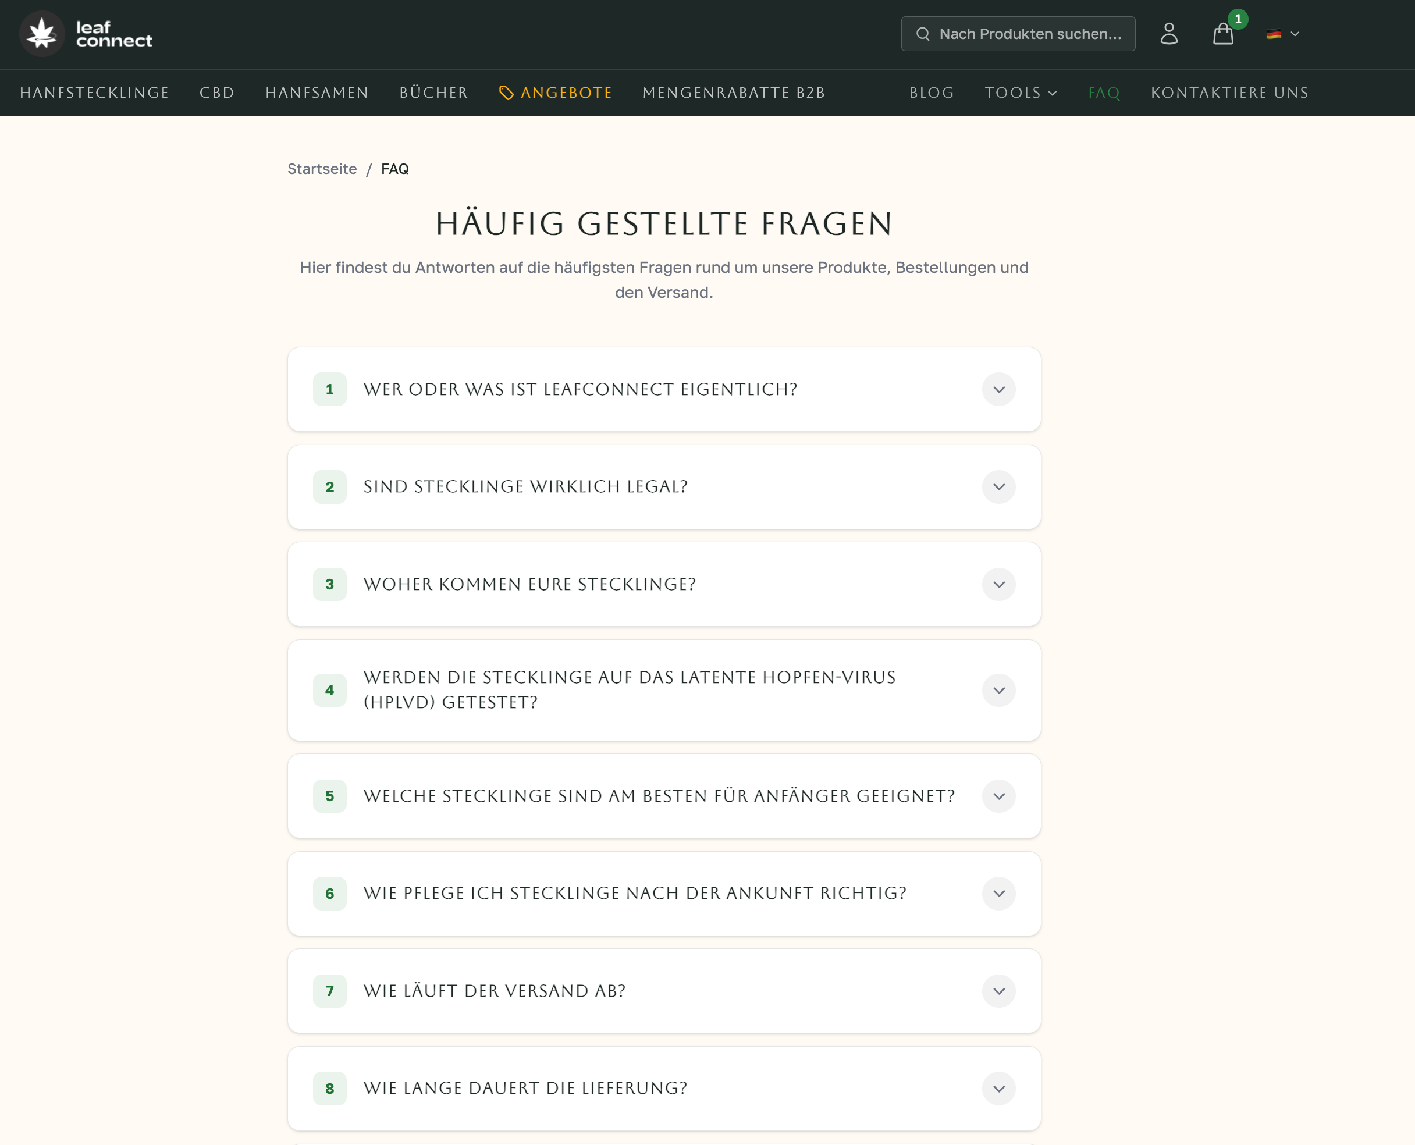Click the leaf connect logo icon

click(42, 34)
